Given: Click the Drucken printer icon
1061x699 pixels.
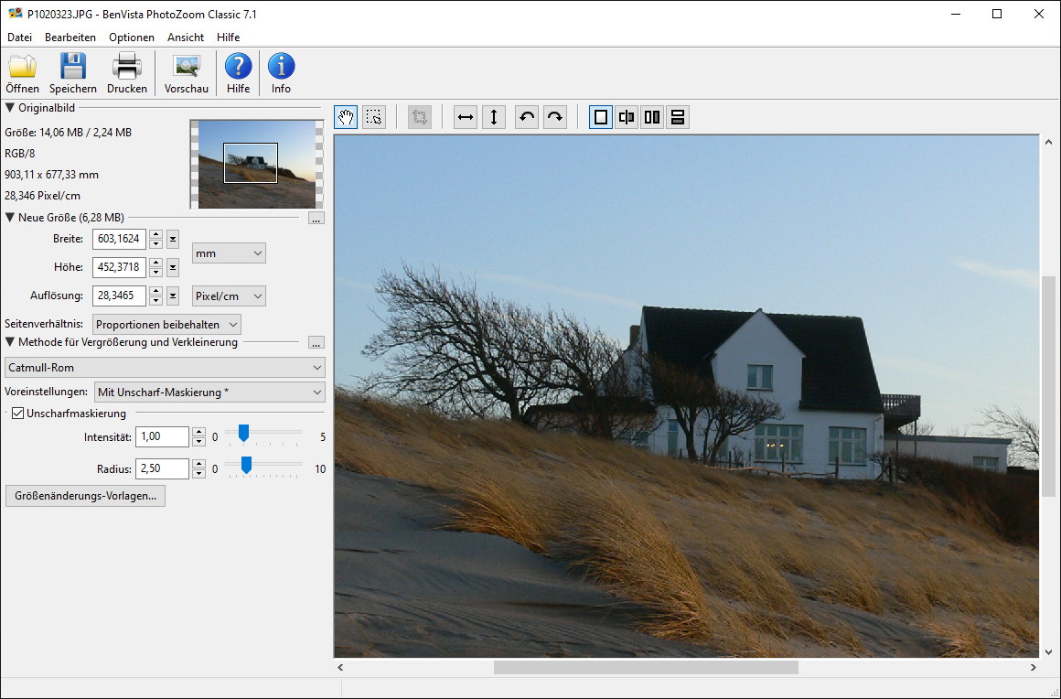Looking at the screenshot, I should (126, 67).
